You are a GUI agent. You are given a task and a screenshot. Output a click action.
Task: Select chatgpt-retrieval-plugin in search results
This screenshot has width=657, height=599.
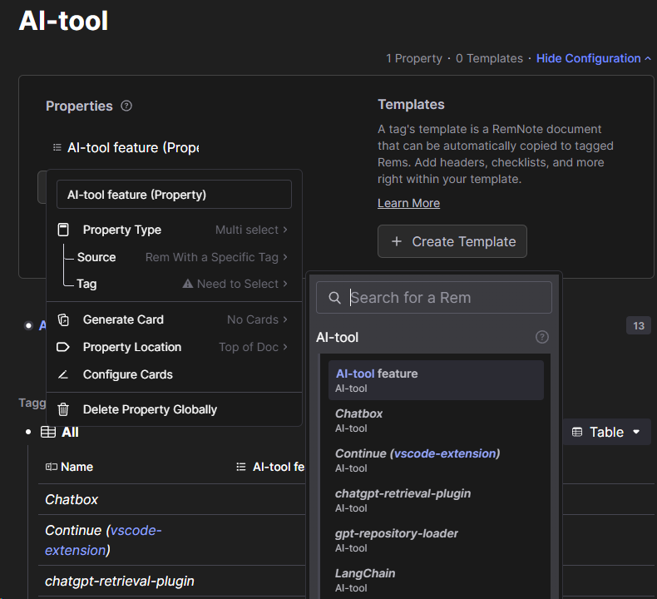click(436, 500)
